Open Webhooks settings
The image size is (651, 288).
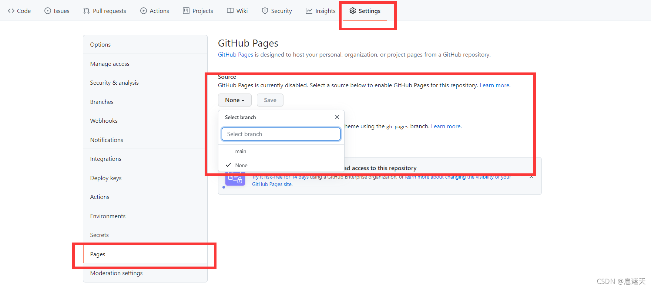click(145, 121)
